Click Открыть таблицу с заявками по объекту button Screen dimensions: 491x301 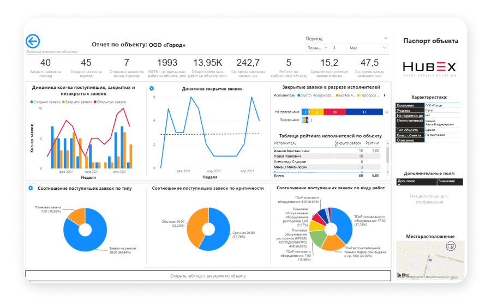208,276
